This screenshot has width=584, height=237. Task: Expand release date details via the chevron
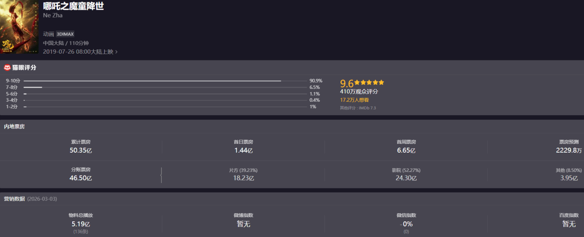tap(116, 52)
